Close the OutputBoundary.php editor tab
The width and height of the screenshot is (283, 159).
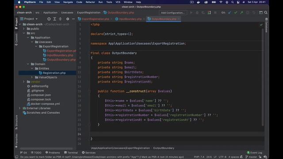coord(179,19)
